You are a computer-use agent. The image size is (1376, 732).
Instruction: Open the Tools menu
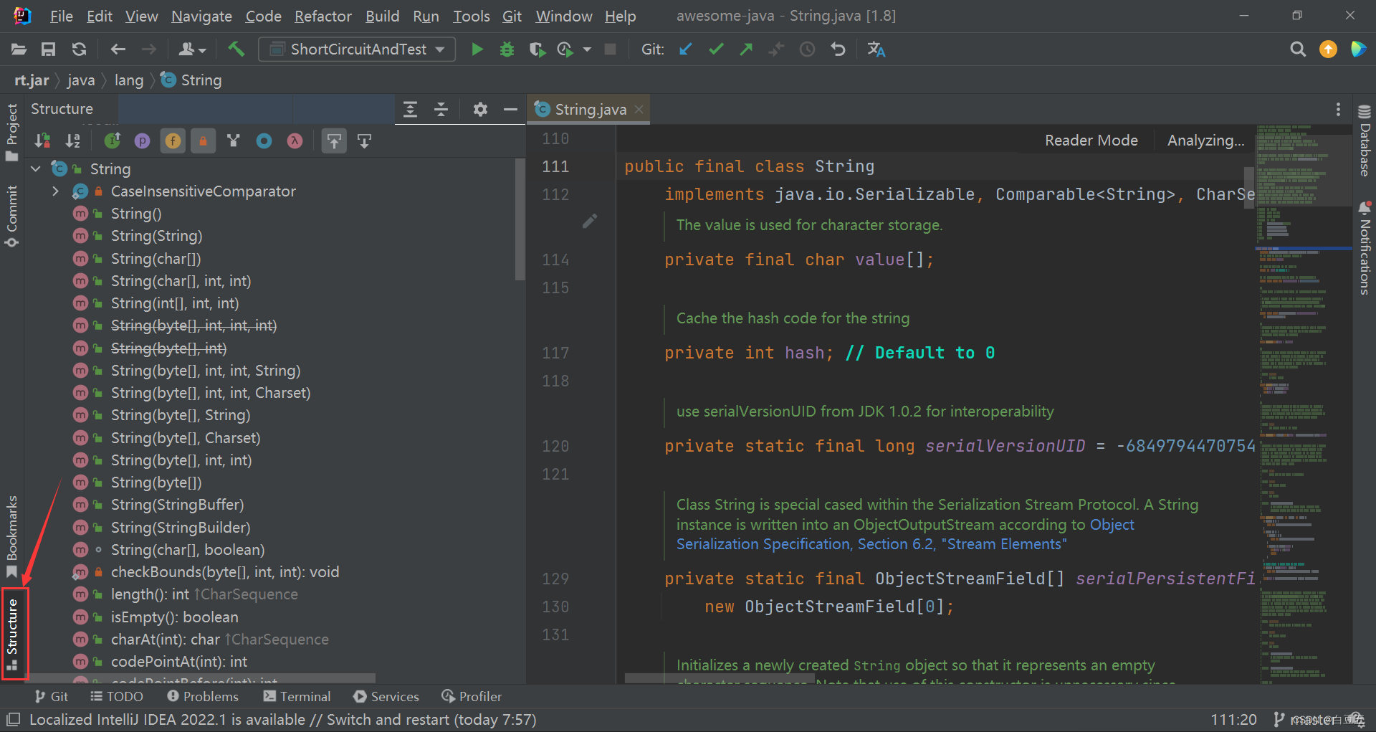click(471, 16)
